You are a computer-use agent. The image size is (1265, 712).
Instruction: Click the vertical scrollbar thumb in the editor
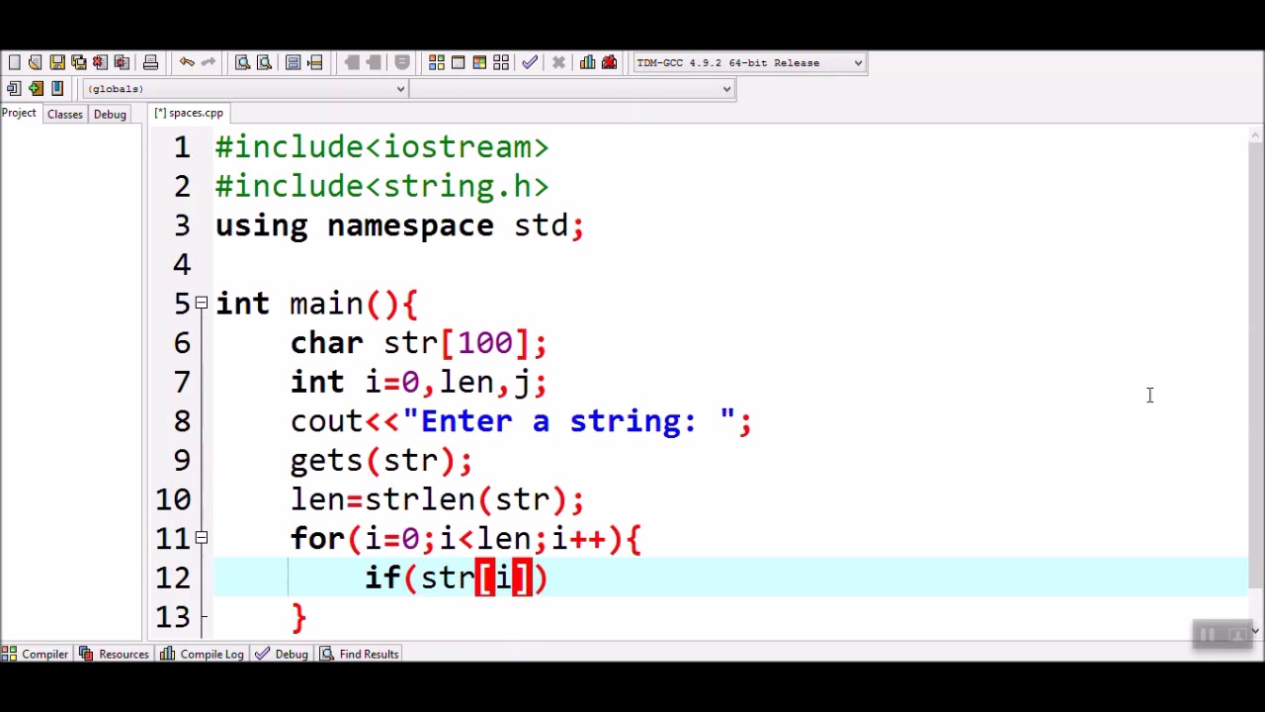tap(1256, 364)
